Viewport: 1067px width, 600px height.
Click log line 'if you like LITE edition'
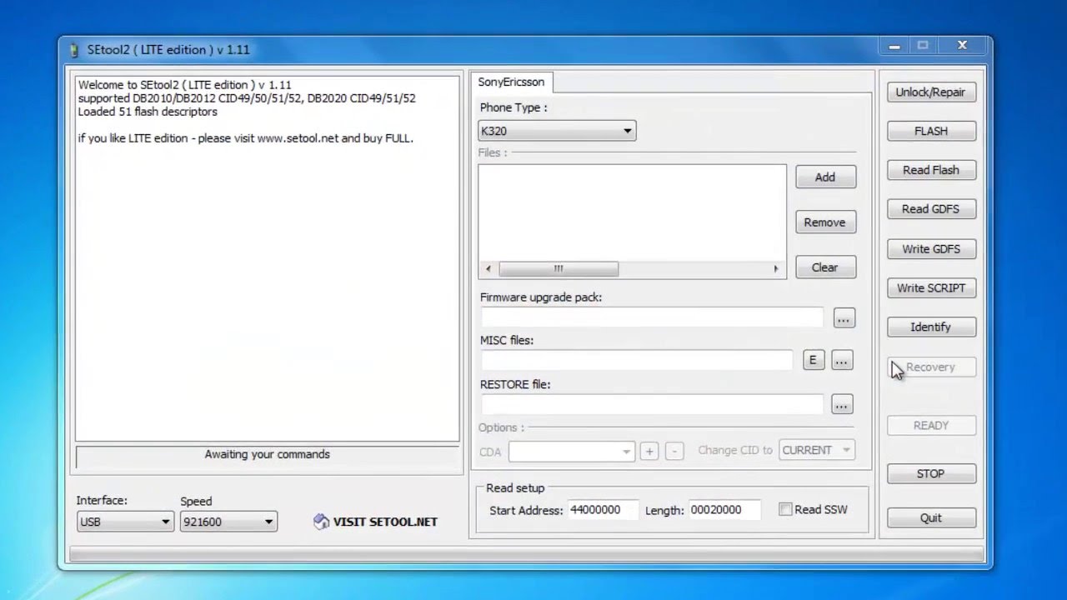(x=245, y=138)
